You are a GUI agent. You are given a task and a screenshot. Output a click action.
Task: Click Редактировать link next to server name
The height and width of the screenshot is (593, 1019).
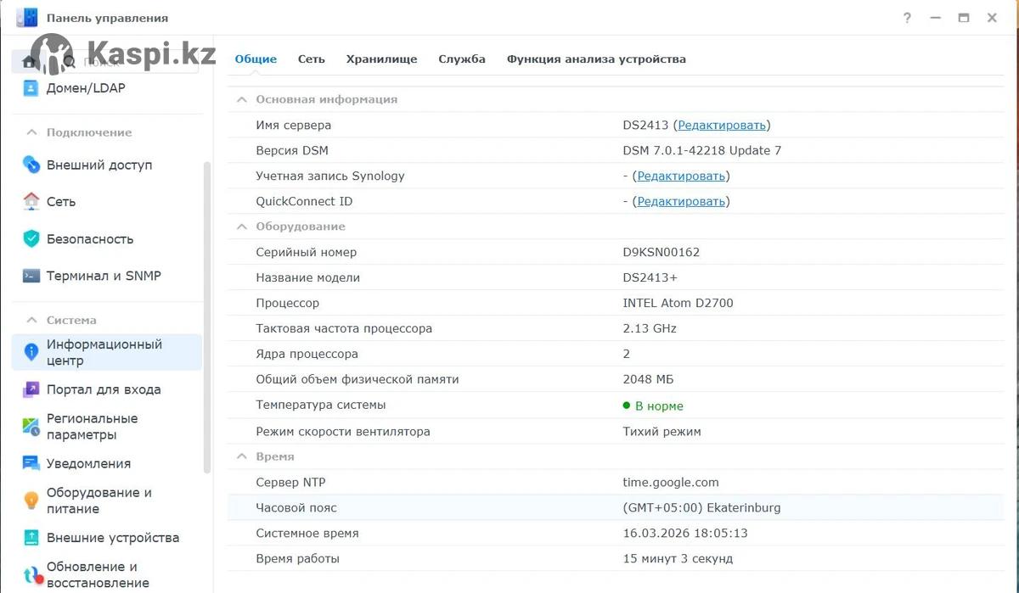pos(722,125)
